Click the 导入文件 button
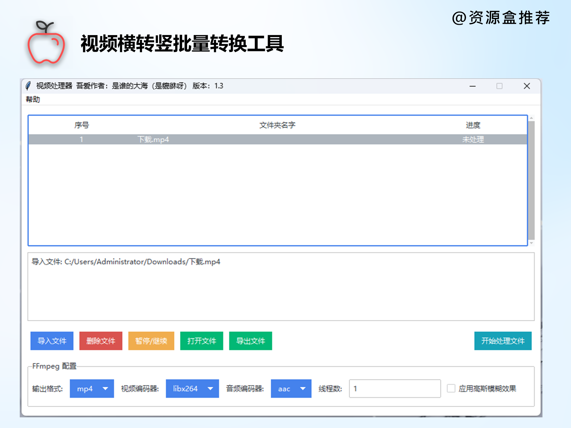 tap(52, 341)
